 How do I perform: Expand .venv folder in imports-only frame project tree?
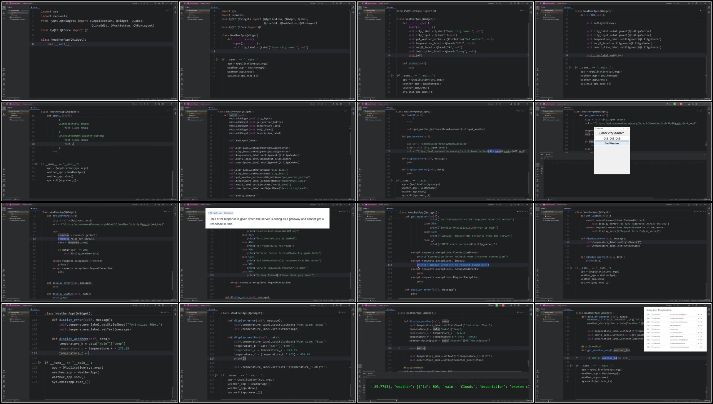point(10,13)
